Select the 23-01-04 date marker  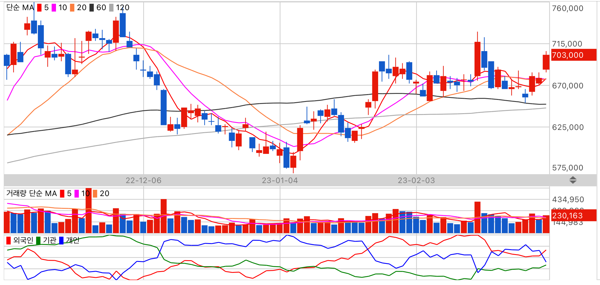click(280, 180)
